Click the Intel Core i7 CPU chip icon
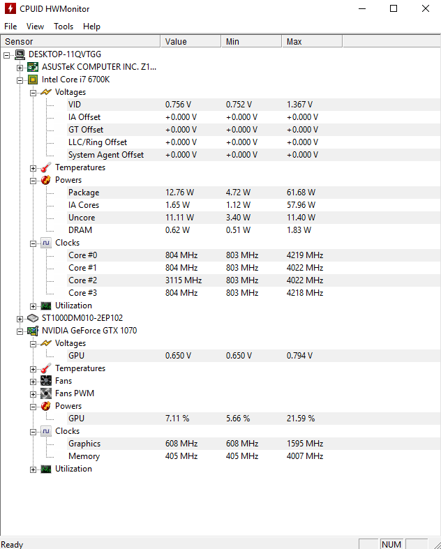 click(x=33, y=80)
